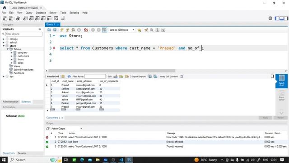The image size is (289, 163).
Task: Collapse the store schema
Action: [x=4, y=46]
